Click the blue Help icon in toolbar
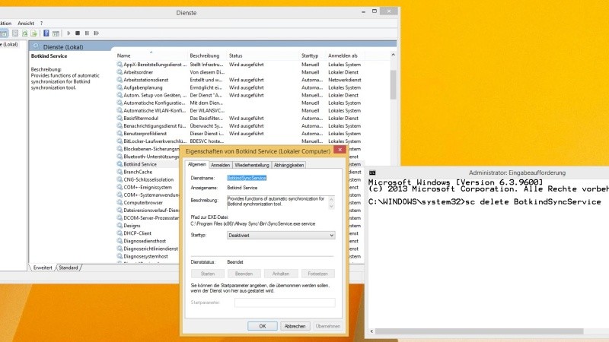The height and width of the screenshot is (342, 609). pos(46,33)
